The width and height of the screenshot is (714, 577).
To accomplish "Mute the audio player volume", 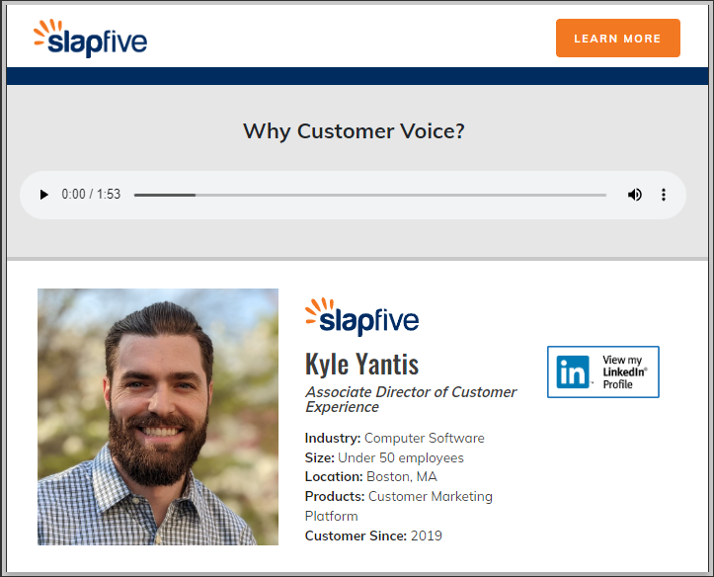I will (x=634, y=195).
